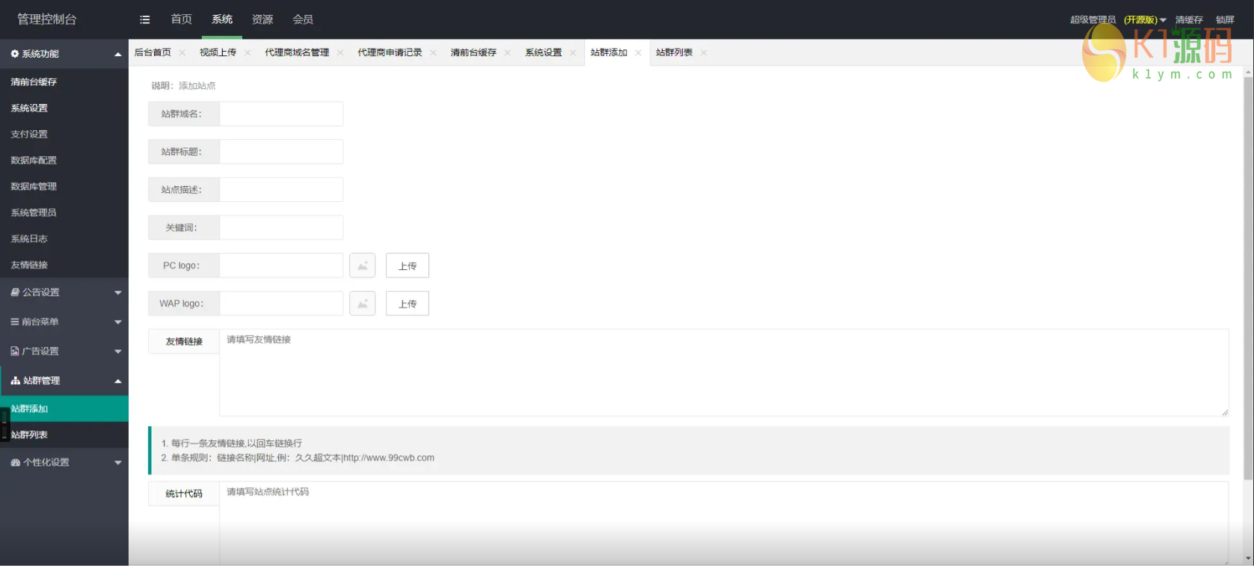Collapse the 站群管理 sidebar section
Image resolution: width=1254 pixels, height=566 pixels.
[x=64, y=381]
